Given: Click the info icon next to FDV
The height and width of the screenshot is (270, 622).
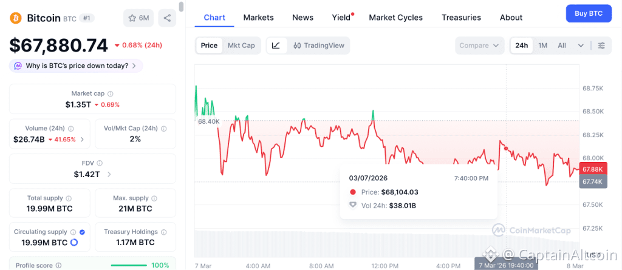Looking at the screenshot, I should [99, 164].
